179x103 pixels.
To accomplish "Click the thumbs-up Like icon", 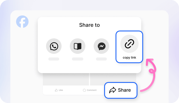I will (x=56, y=90).
